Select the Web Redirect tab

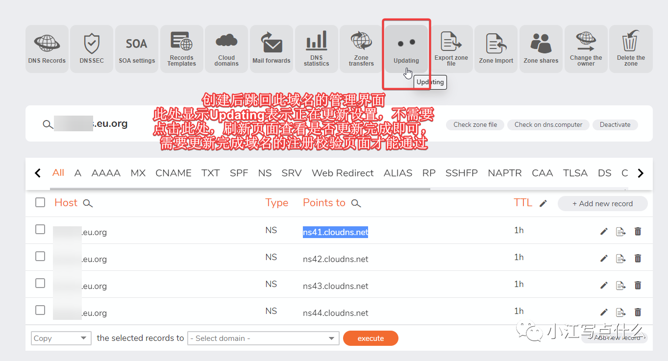coord(343,173)
